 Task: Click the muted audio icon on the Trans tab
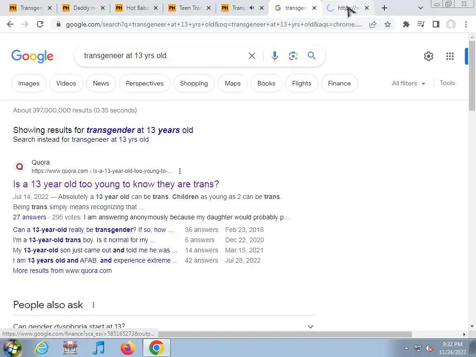tap(251, 8)
